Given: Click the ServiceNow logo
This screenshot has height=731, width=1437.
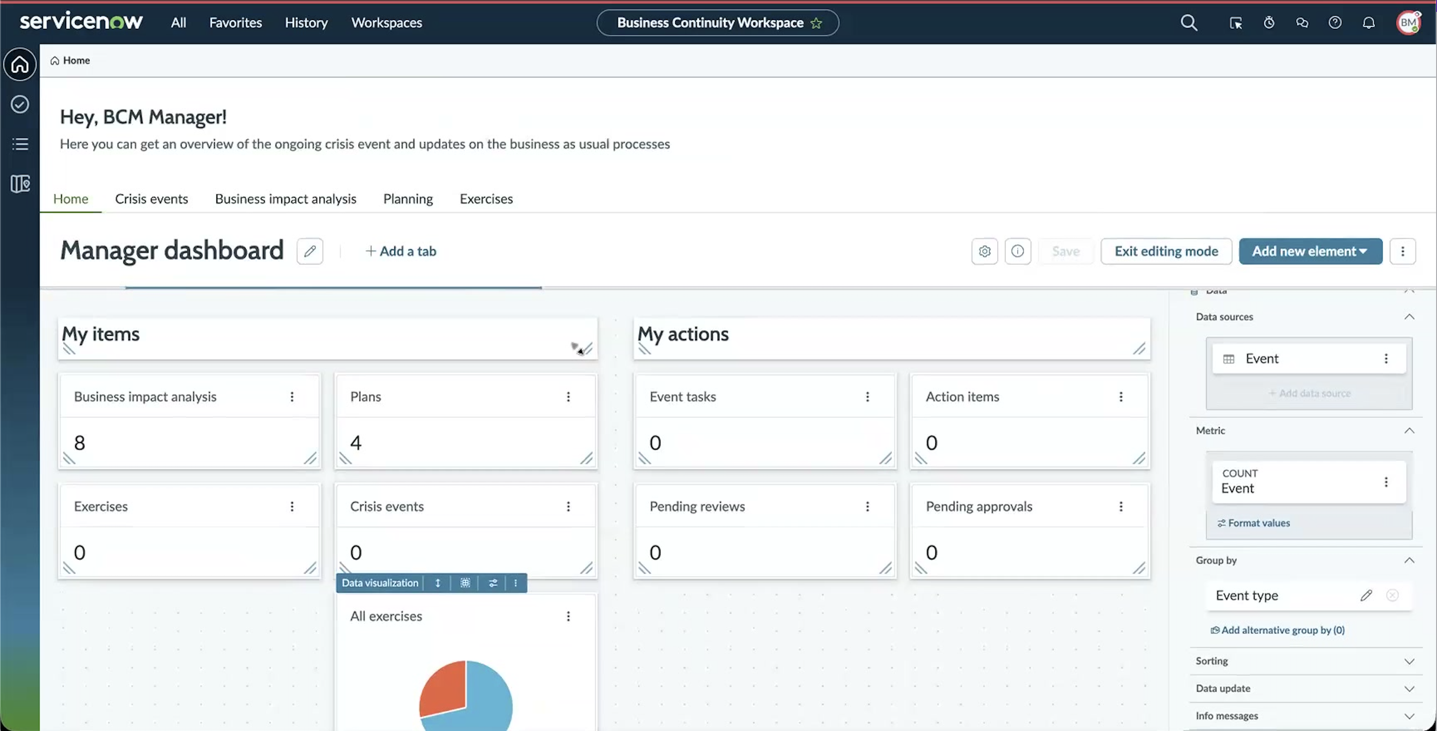Looking at the screenshot, I should pos(81,21).
